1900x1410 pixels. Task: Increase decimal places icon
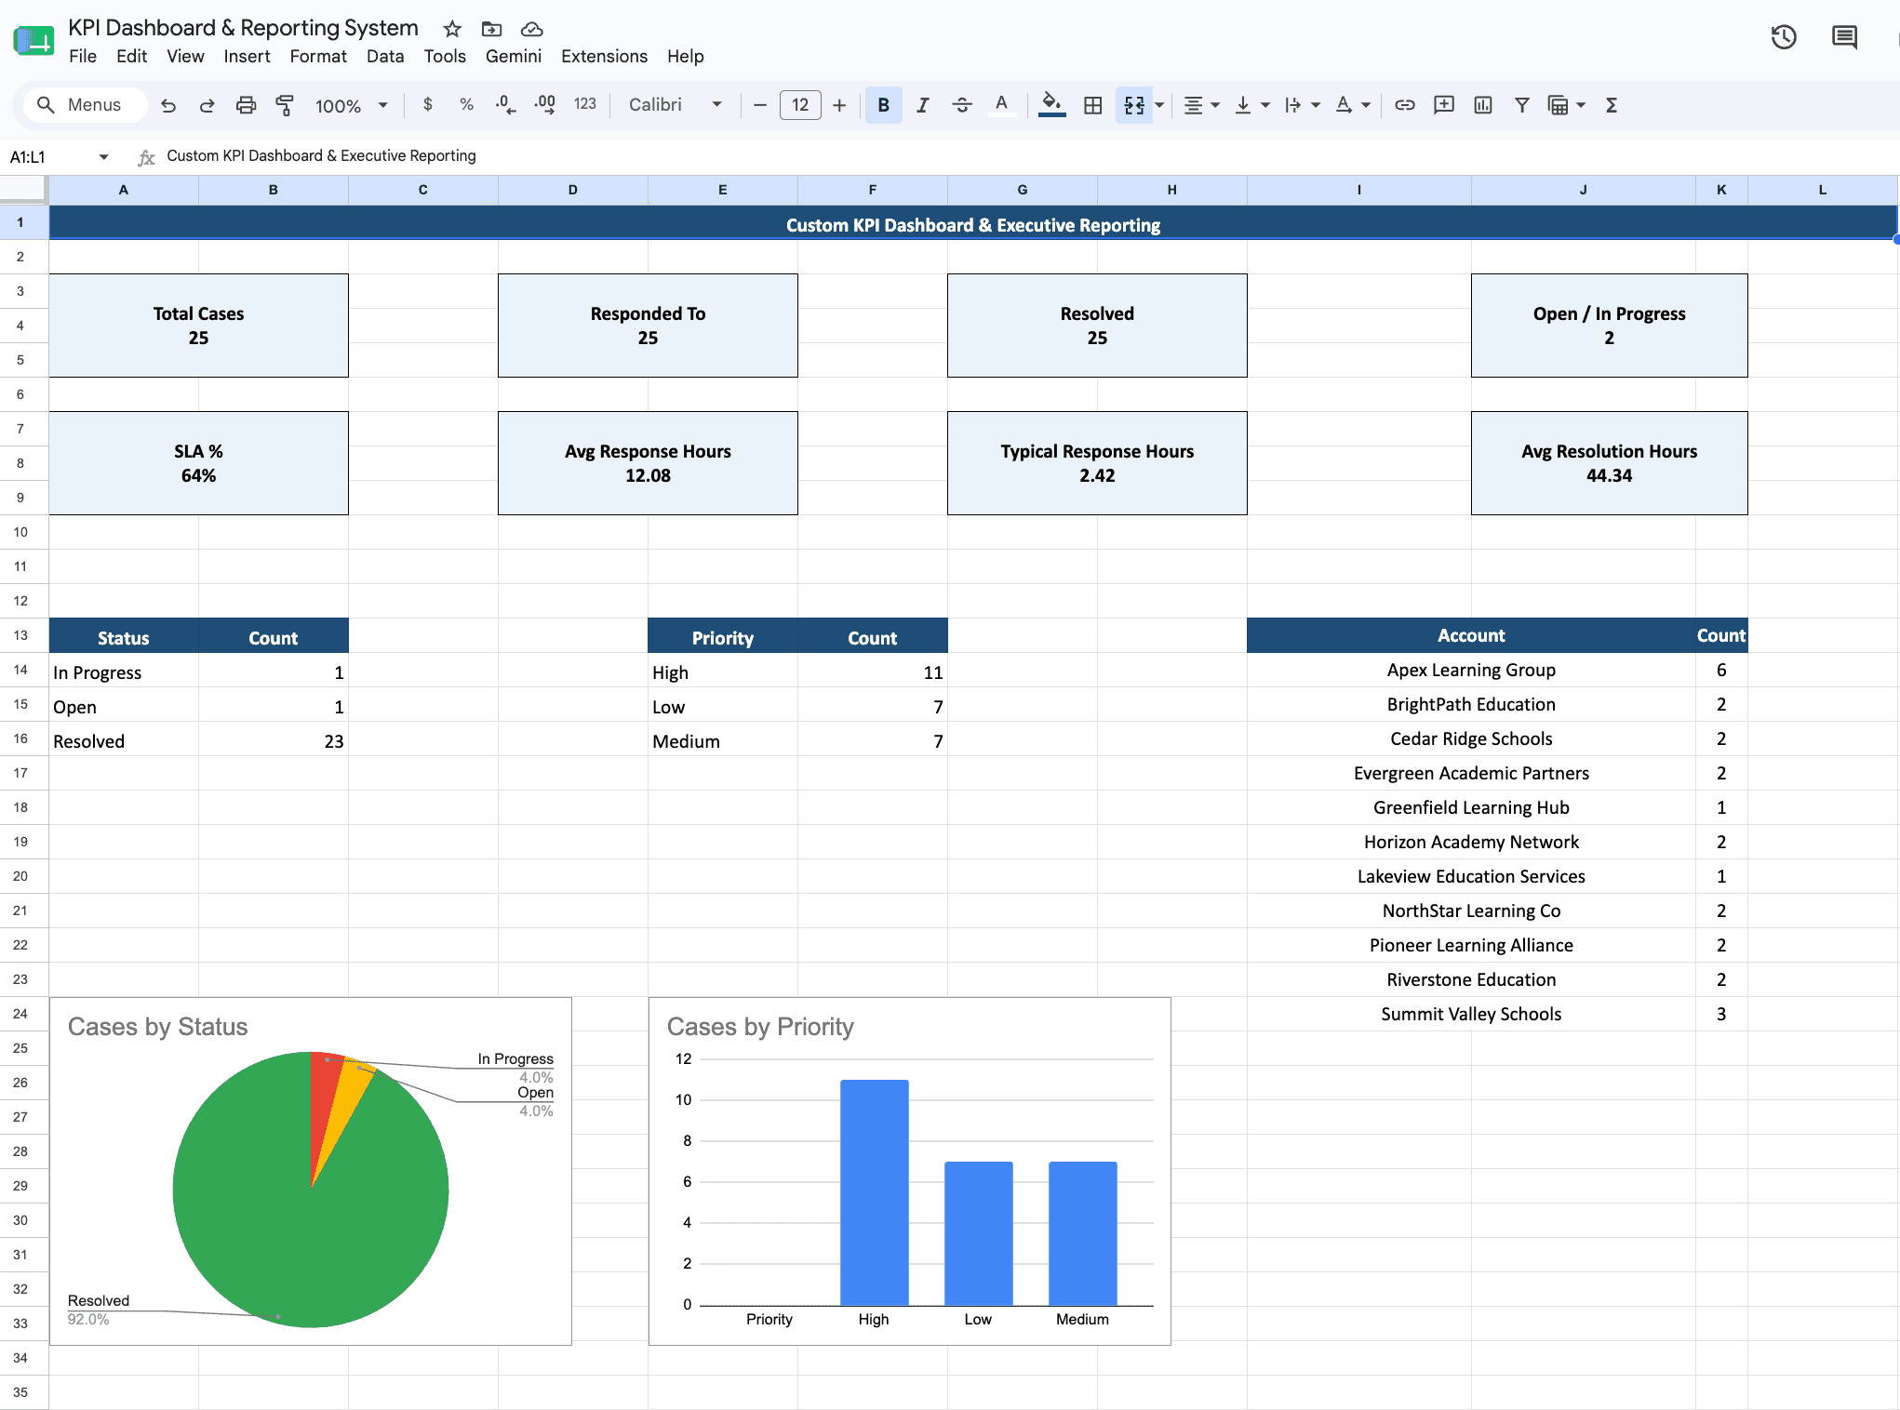(x=545, y=105)
